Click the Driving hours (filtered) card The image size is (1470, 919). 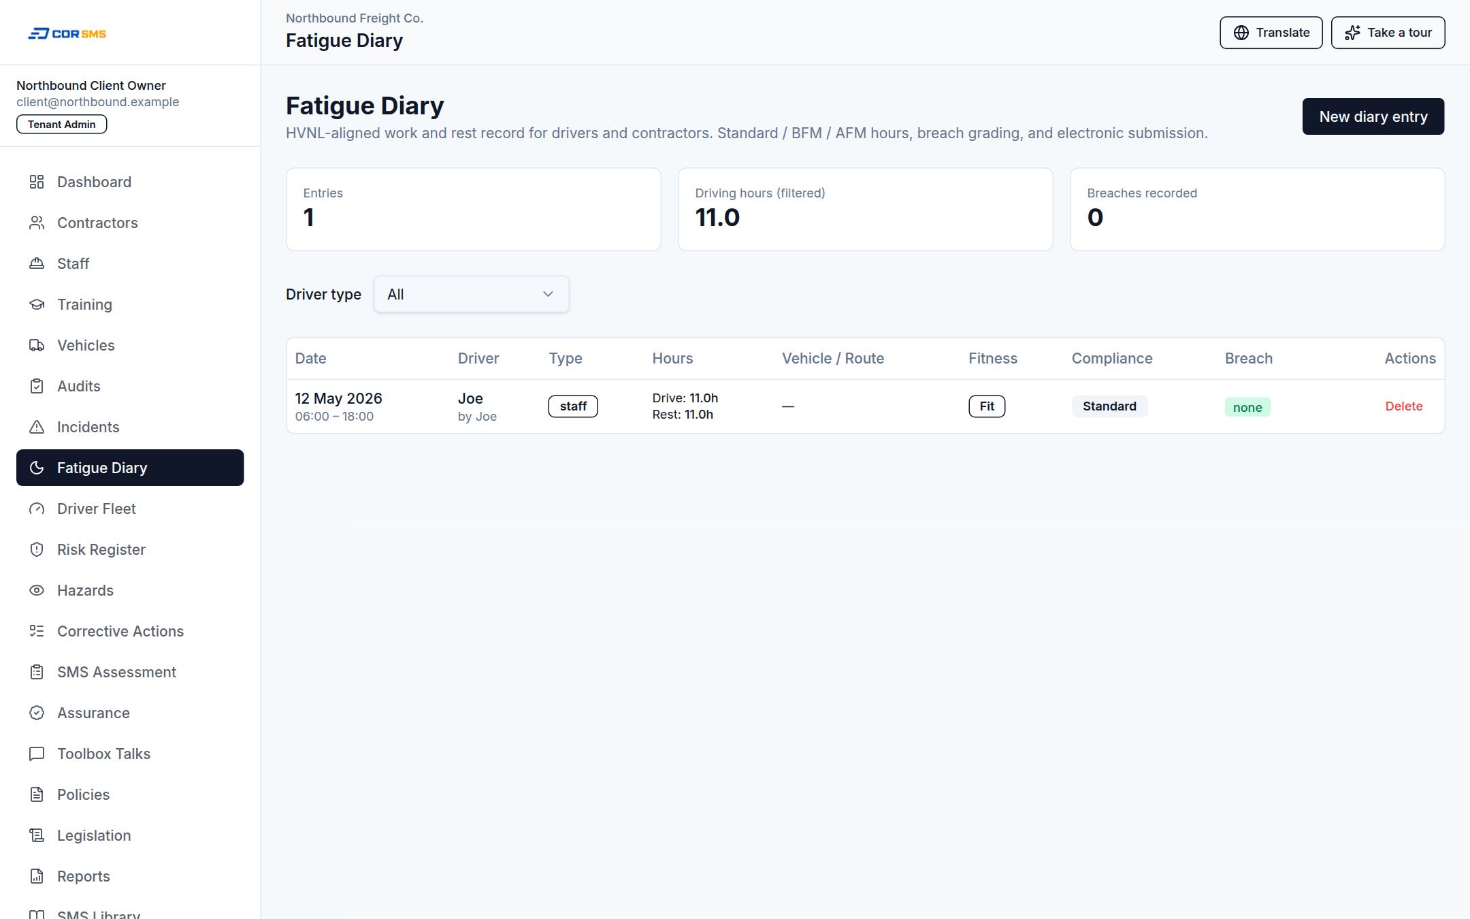point(865,209)
